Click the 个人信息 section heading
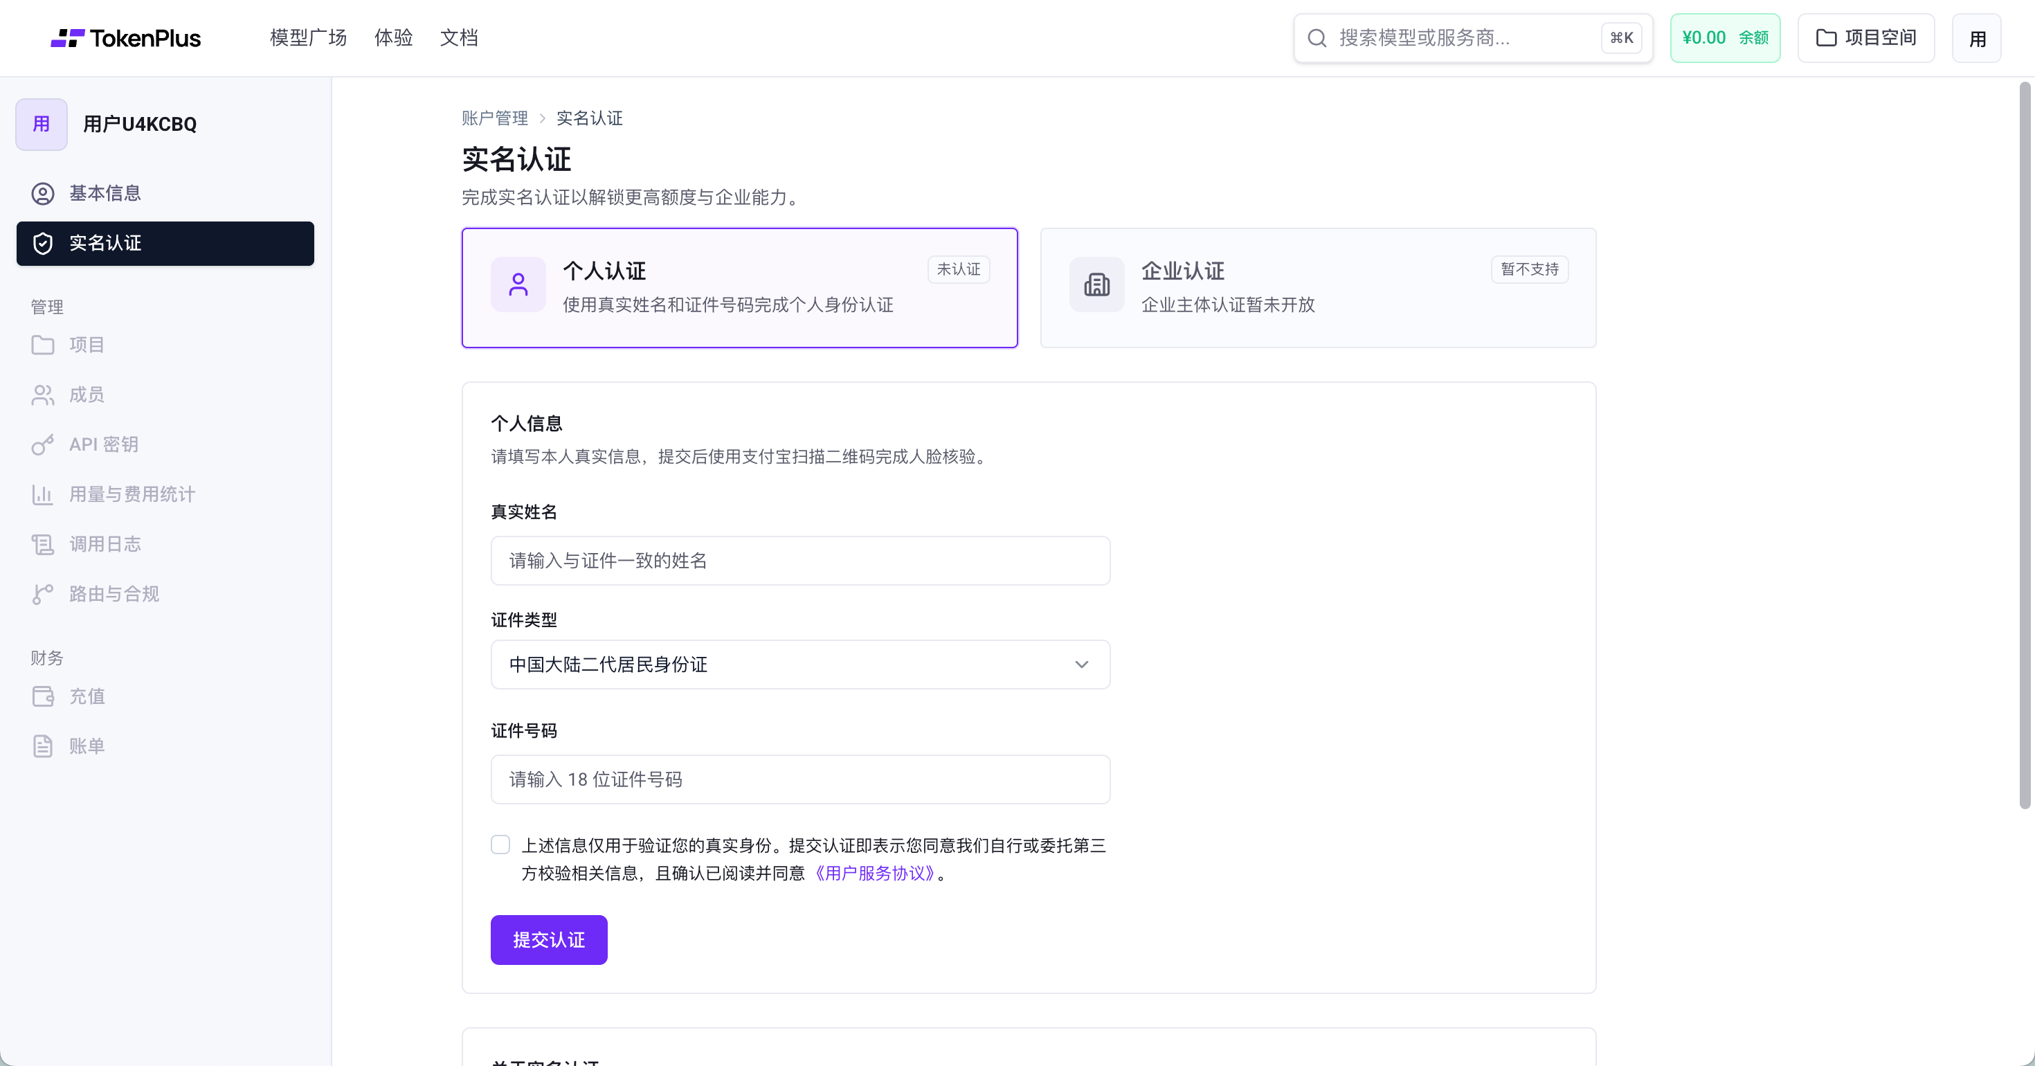 (x=527, y=424)
